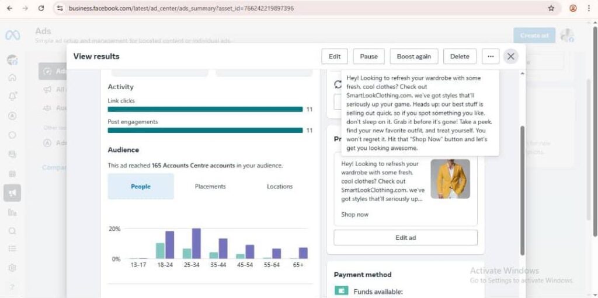Click the Meta logo in the sidebar
Image resolution: width=598 pixels, height=298 pixels.
coord(12,36)
